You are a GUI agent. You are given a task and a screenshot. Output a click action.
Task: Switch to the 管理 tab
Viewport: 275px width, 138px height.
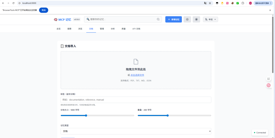click(x=102, y=29)
